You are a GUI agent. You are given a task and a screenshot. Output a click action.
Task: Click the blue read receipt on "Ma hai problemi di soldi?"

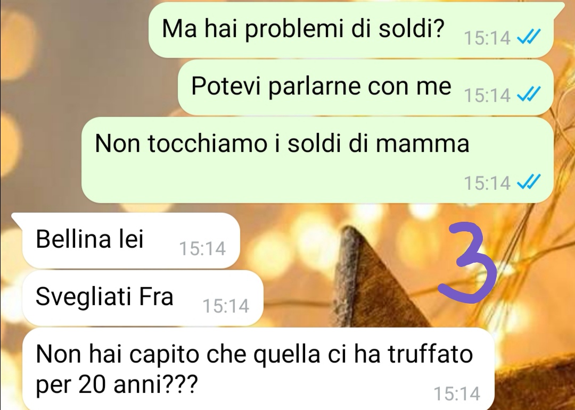(x=529, y=37)
